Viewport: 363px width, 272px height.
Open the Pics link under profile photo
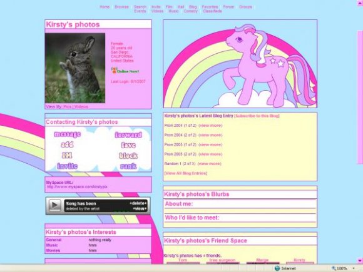point(67,107)
